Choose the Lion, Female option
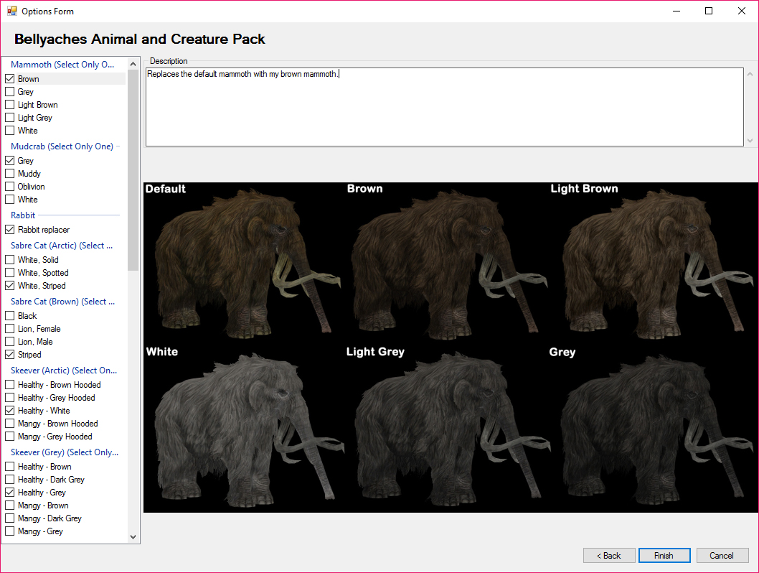 [x=9, y=328]
